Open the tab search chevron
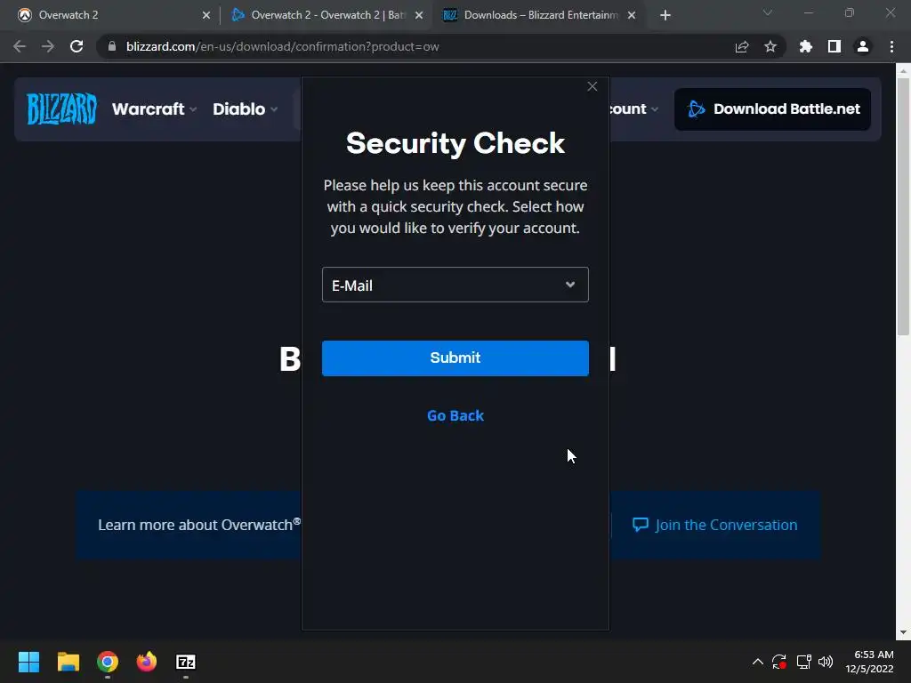Screen dimensions: 911x683 [x=768, y=12]
